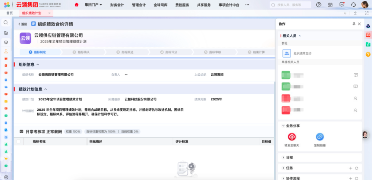The height and width of the screenshot is (180, 373).
Task: Collapse the 组织信息 section
Action: (38, 64)
